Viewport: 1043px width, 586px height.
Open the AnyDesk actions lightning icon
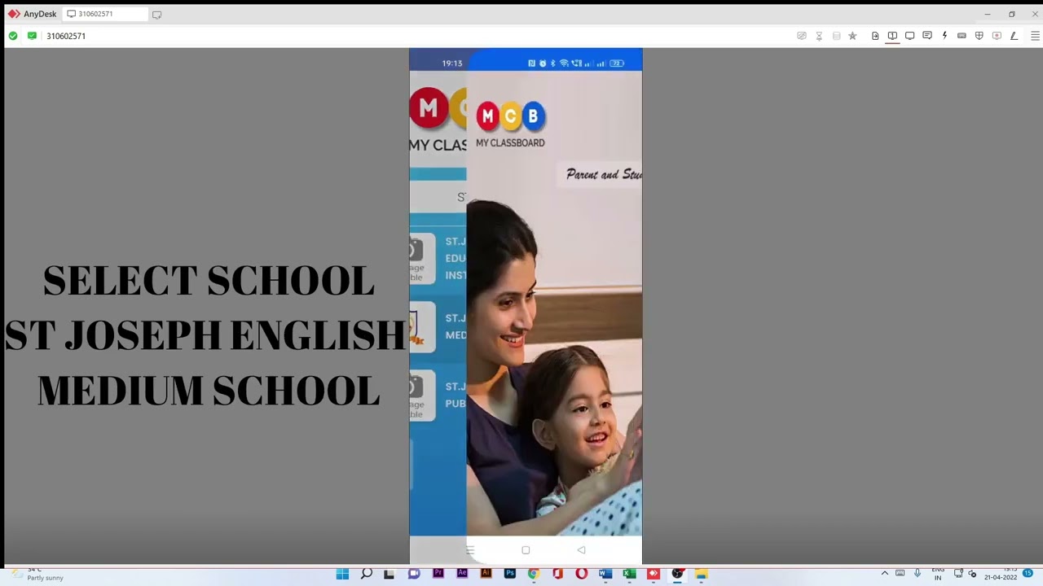(944, 36)
